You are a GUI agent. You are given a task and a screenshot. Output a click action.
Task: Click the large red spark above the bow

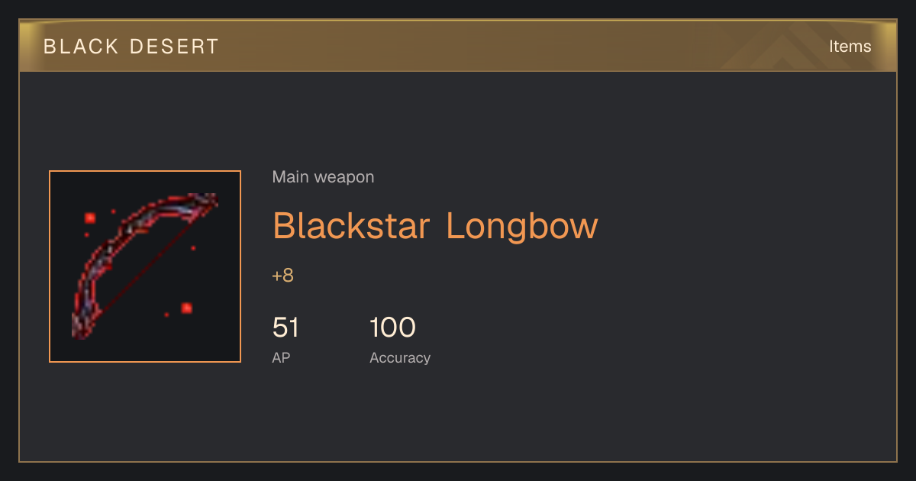point(90,218)
